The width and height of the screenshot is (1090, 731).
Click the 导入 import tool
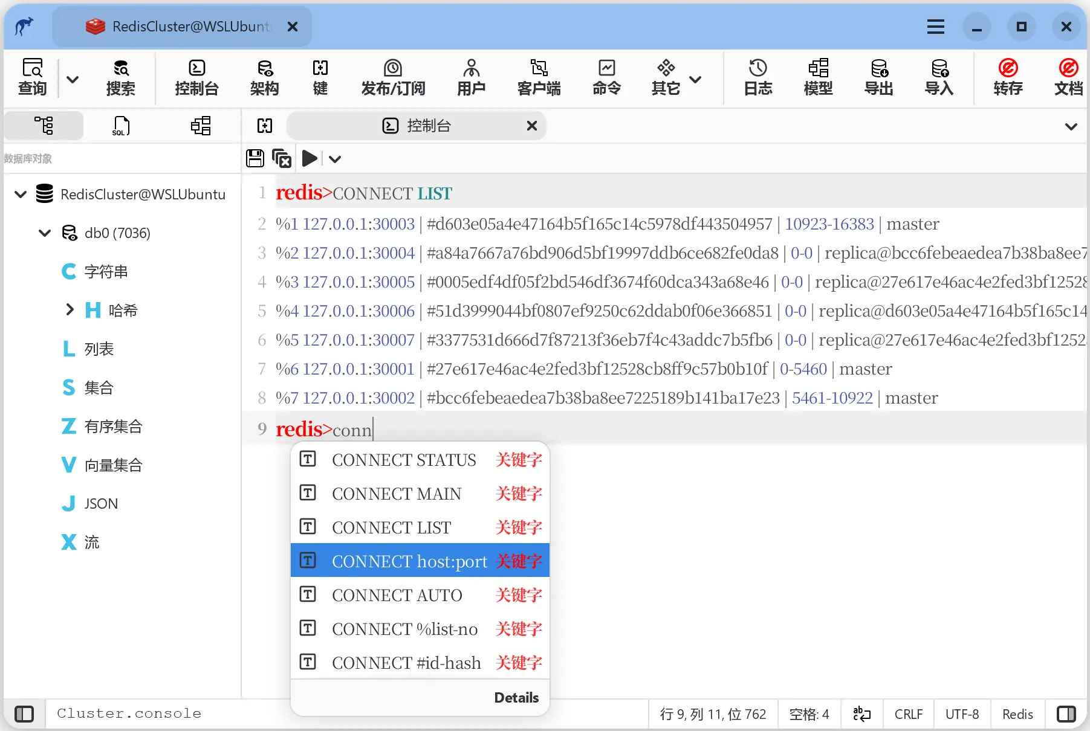(x=939, y=77)
